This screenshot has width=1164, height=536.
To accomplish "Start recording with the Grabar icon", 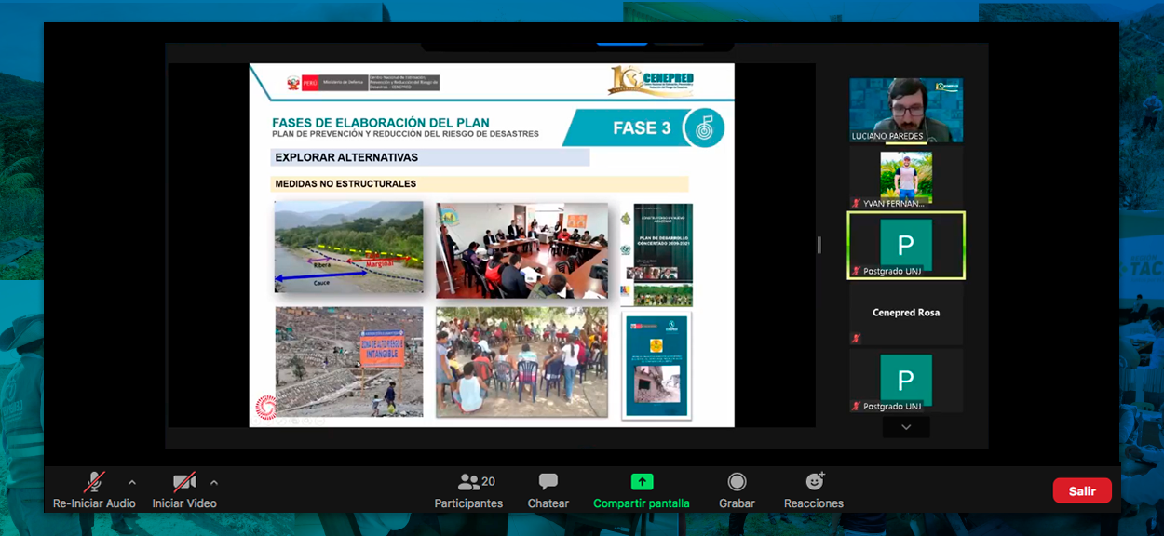I will 737,482.
